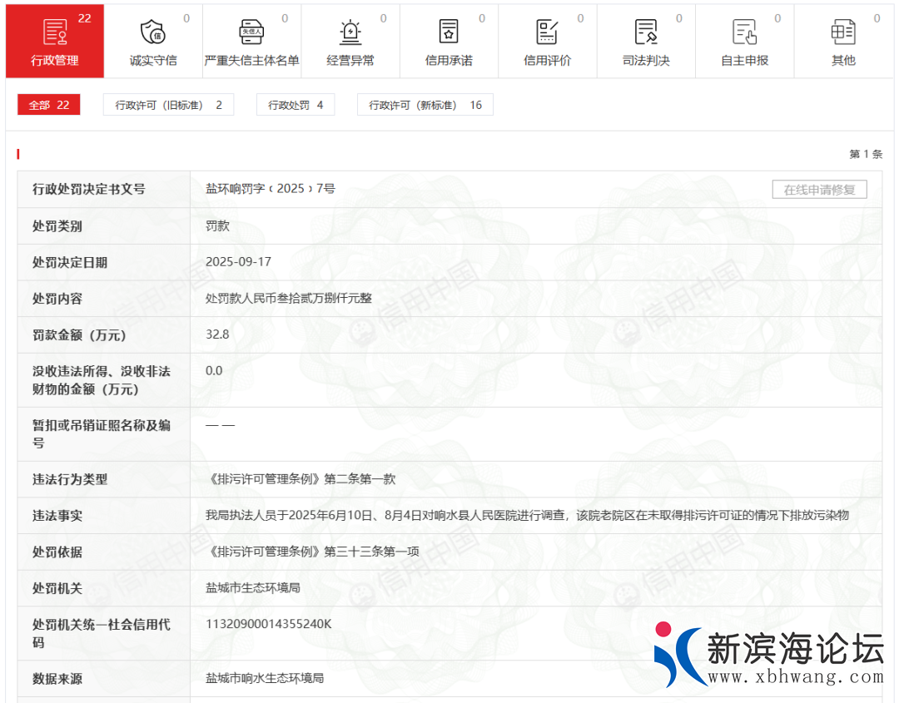Click the 违法事实 description text
The width and height of the screenshot is (899, 703).
[526, 515]
